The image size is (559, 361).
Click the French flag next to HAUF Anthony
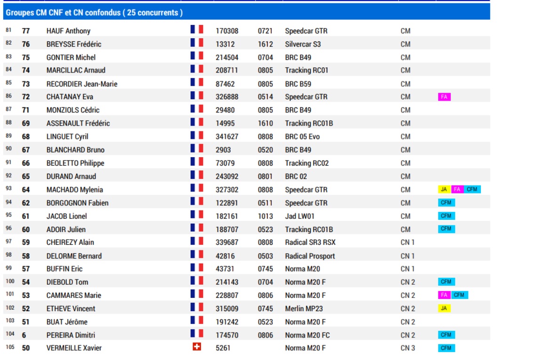197,30
